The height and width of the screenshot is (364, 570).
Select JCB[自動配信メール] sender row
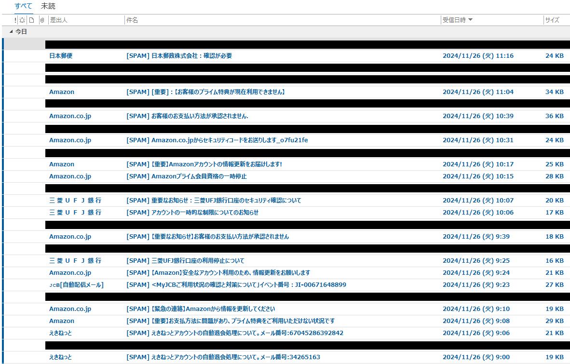(x=76, y=285)
